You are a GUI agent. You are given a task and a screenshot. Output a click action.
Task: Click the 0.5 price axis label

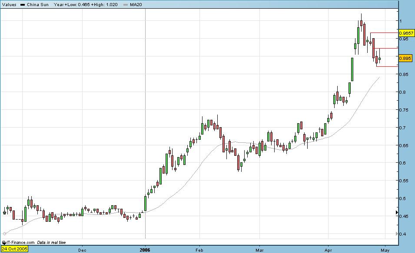(402, 198)
